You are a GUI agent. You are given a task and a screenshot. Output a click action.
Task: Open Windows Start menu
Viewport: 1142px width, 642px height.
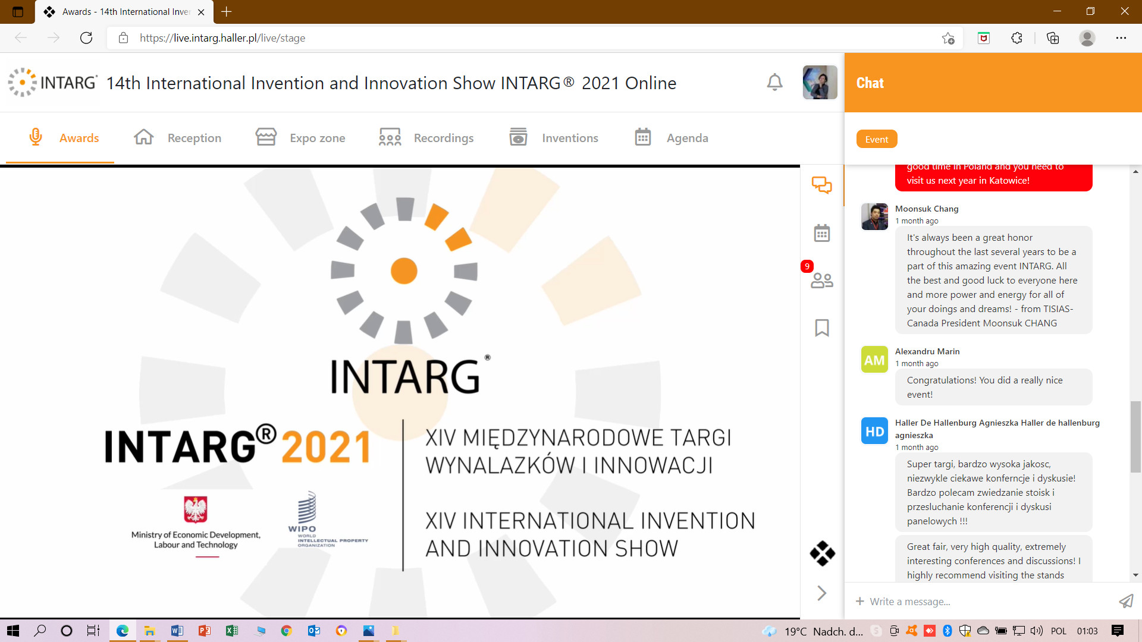[13, 631]
